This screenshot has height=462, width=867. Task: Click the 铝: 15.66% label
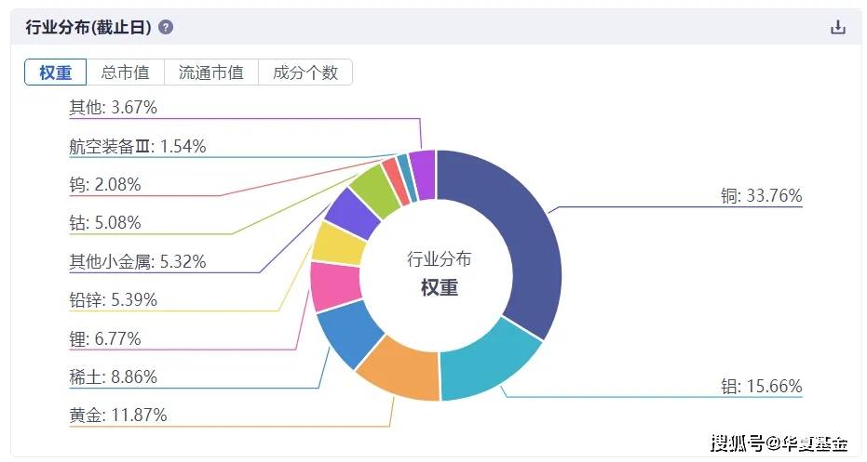coord(761,387)
